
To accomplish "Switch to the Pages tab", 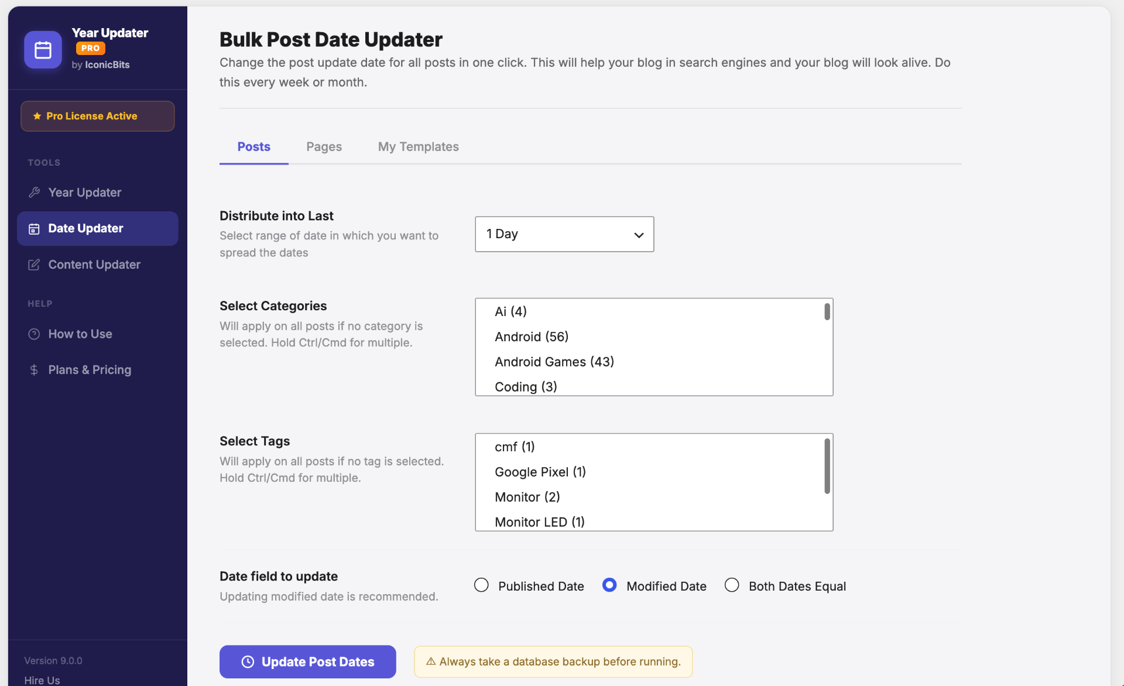I will [x=324, y=147].
